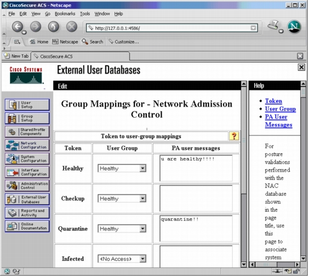Open Administration Control in sidebar

click(27, 186)
